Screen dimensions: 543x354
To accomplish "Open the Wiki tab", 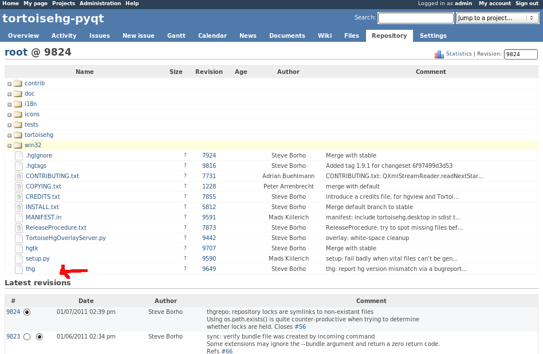I will (x=325, y=36).
